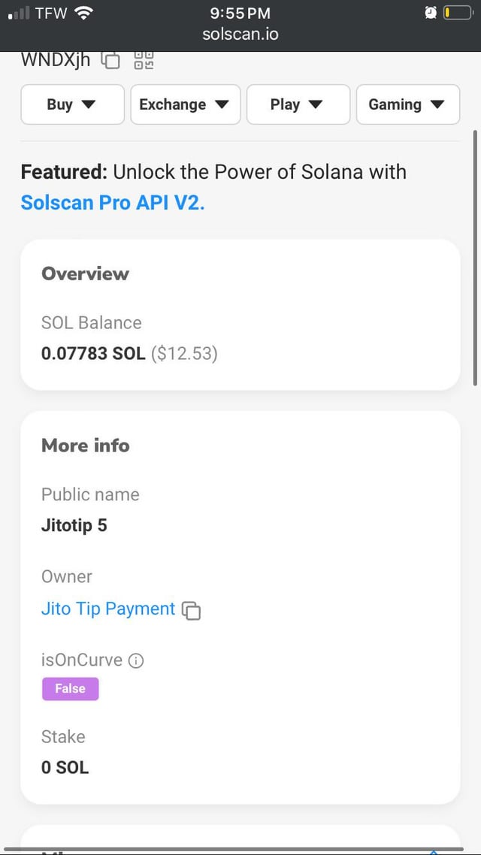
Task: Tap the battery indicator icon
Action: coord(458,13)
